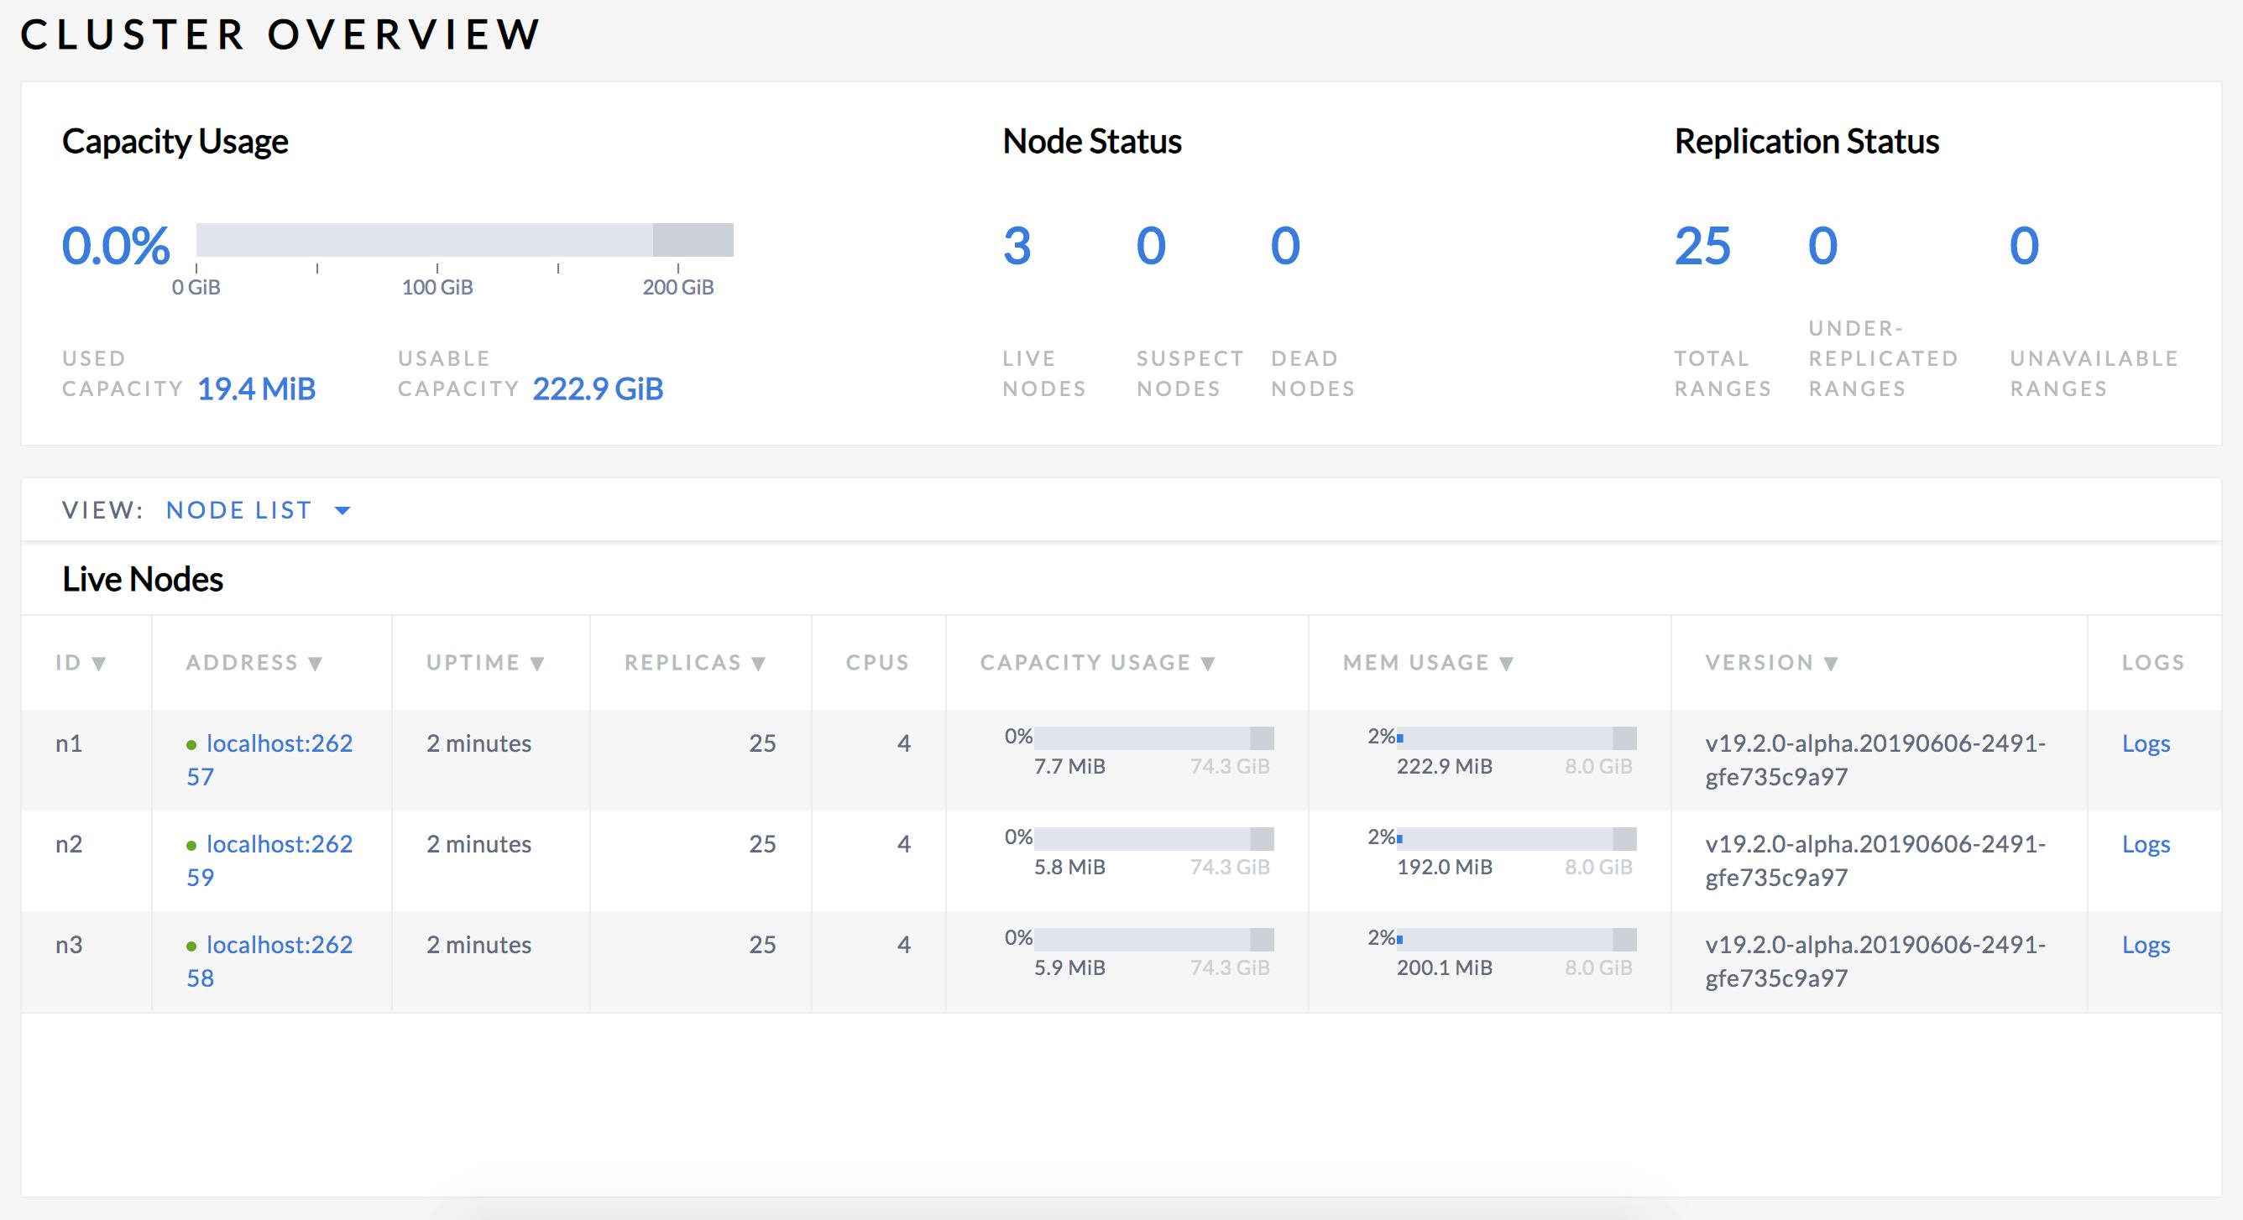
Task: Sort nodes by the ADDRESS column
Action: [x=254, y=662]
